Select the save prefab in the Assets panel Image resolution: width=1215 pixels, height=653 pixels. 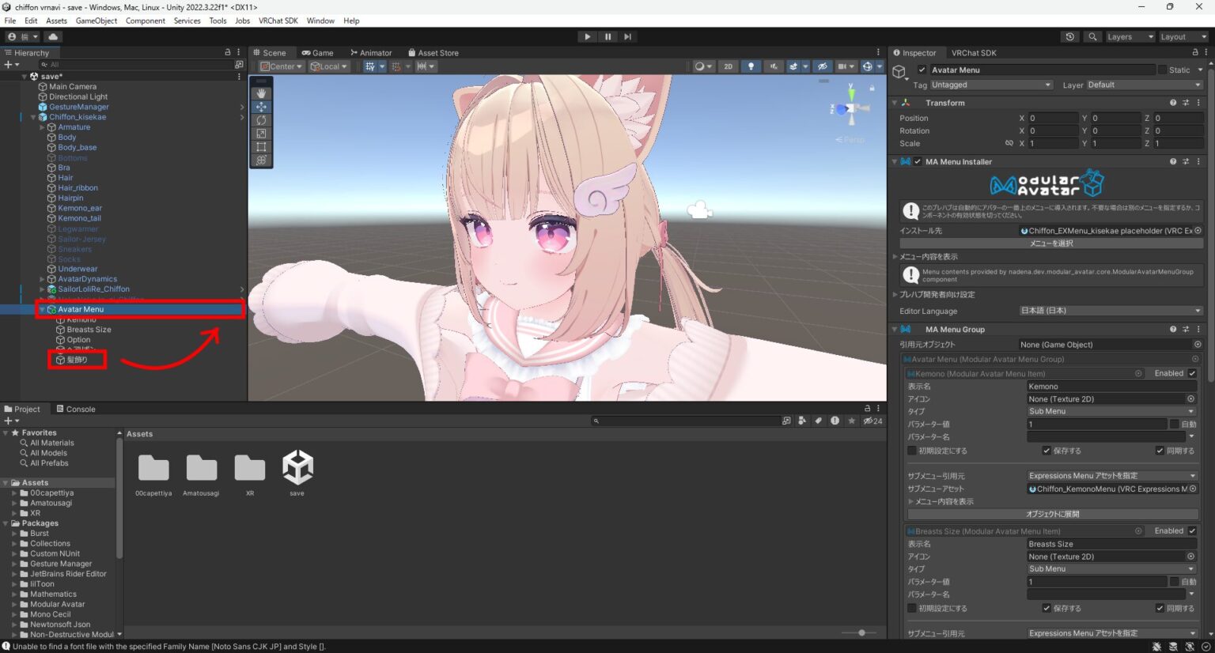coord(297,468)
